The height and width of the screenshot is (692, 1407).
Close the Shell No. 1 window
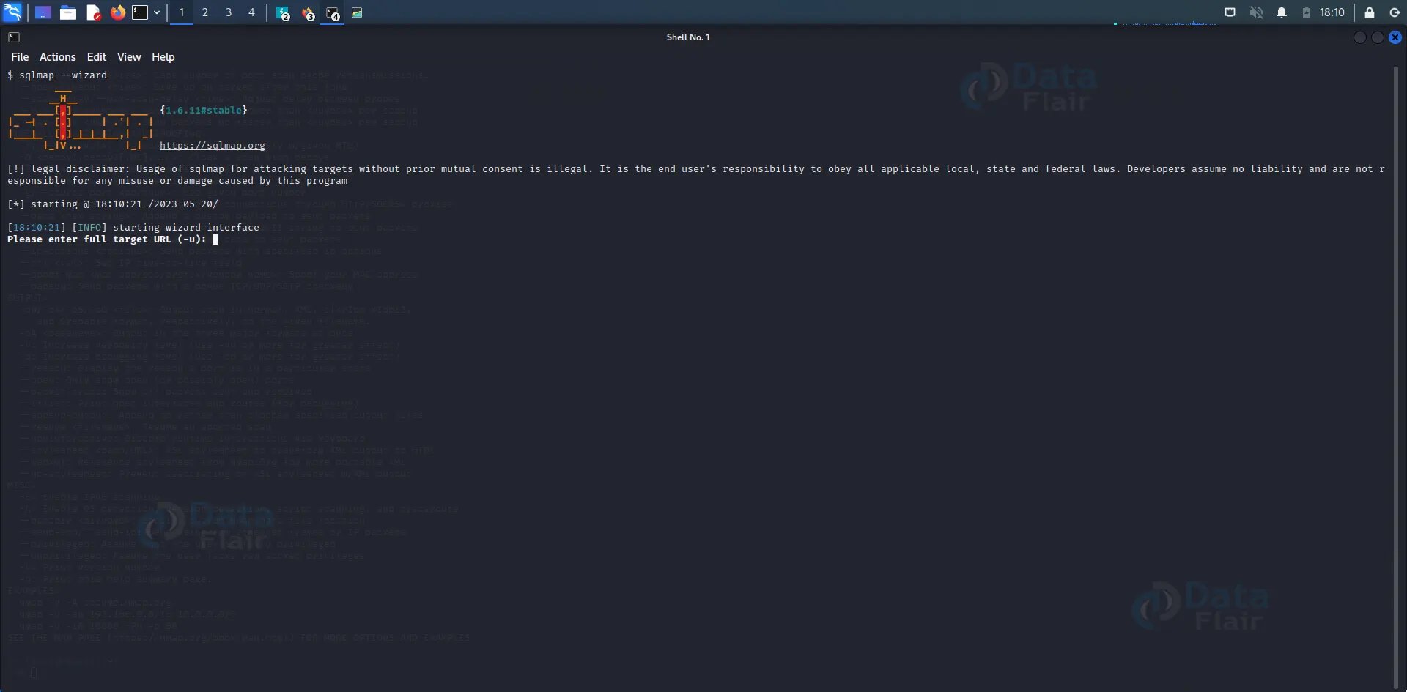click(1395, 37)
